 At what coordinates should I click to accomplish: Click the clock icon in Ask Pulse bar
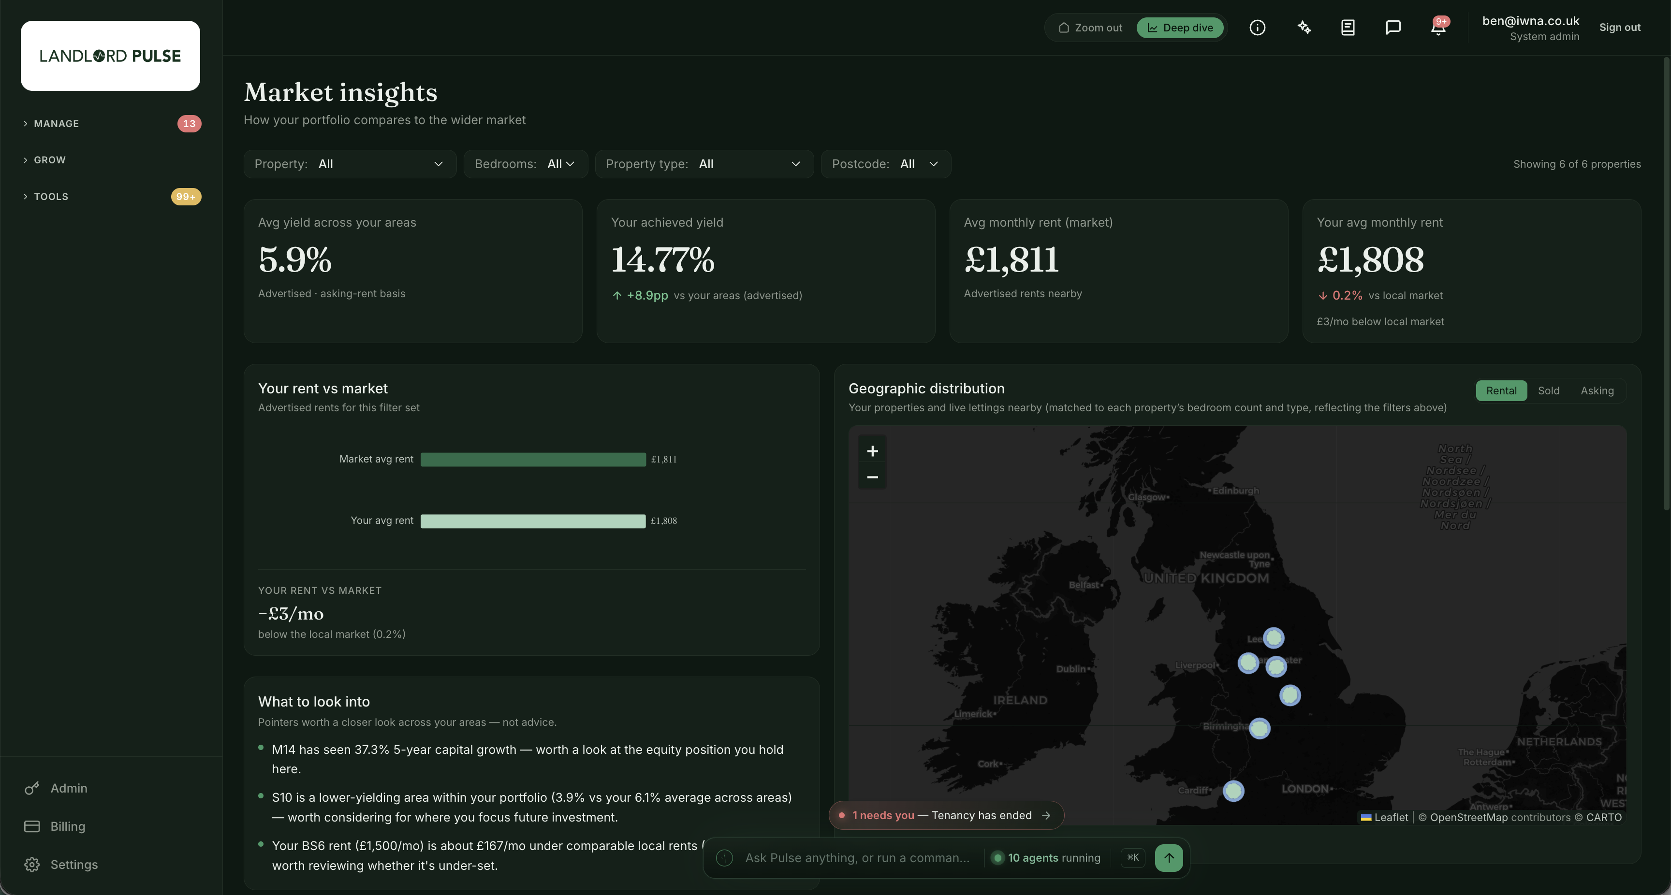725,858
